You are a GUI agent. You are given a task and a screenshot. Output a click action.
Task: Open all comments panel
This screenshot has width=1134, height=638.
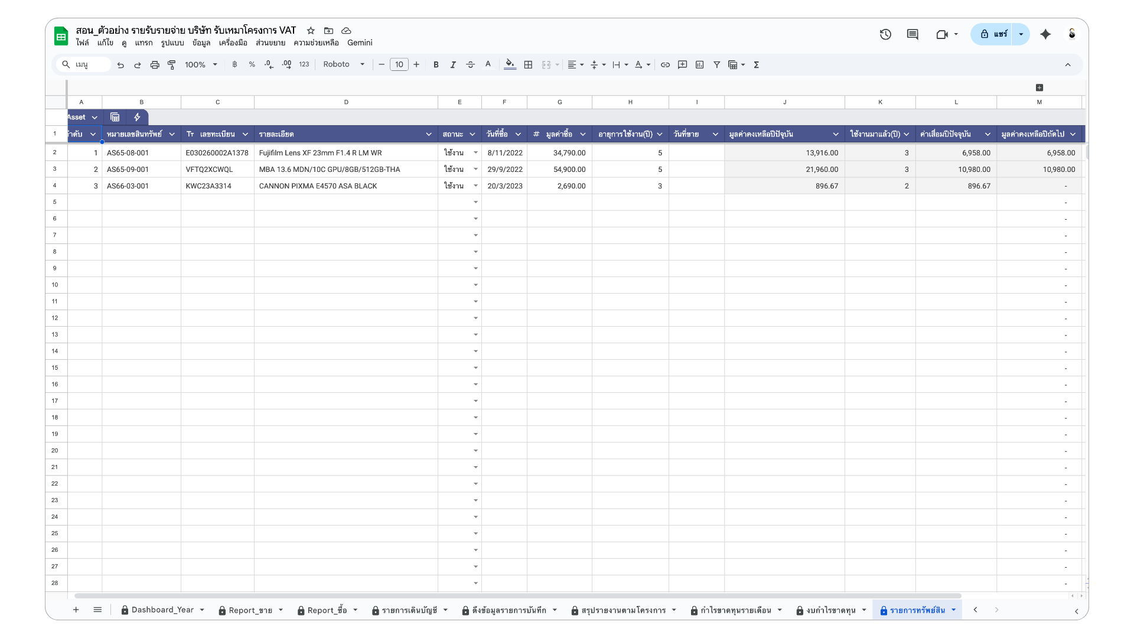[913, 34]
